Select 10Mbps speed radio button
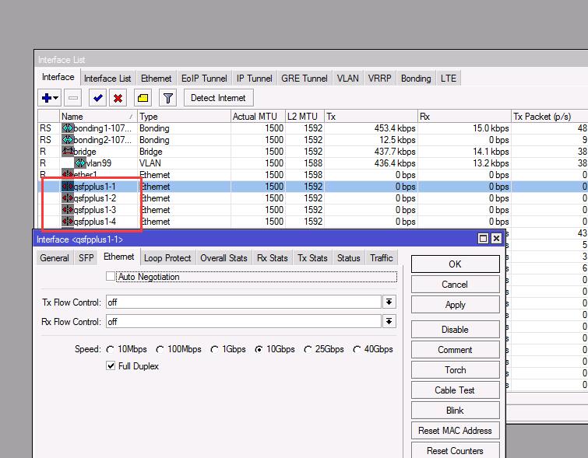Image resolution: width=588 pixels, height=458 pixels. (110, 349)
